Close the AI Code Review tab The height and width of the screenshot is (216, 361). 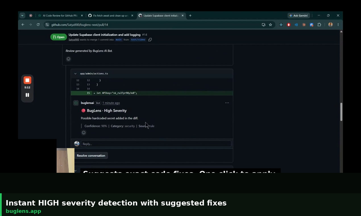[82, 16]
